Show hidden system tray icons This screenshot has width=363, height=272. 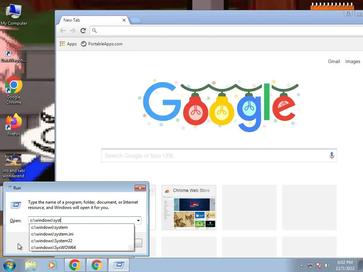coord(301,265)
